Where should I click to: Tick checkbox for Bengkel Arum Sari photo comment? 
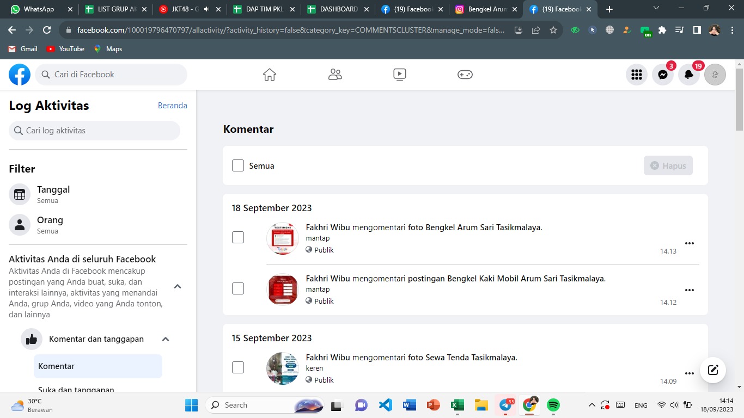pyautogui.click(x=238, y=237)
